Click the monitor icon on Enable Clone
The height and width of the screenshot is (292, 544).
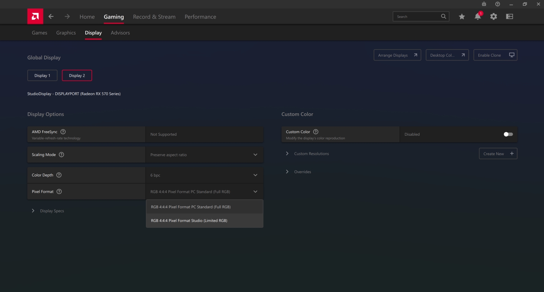click(511, 55)
